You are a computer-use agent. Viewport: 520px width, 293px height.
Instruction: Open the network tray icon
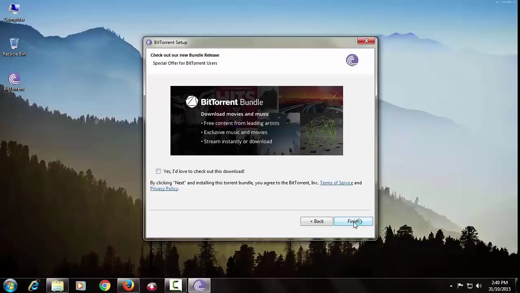(x=470, y=286)
